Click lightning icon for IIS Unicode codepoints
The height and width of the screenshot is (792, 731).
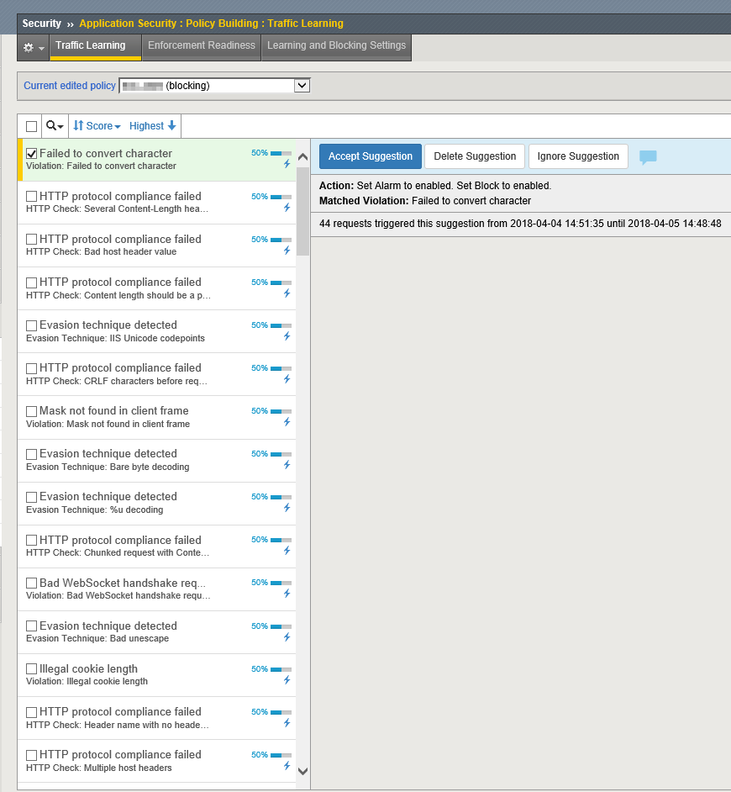(287, 336)
